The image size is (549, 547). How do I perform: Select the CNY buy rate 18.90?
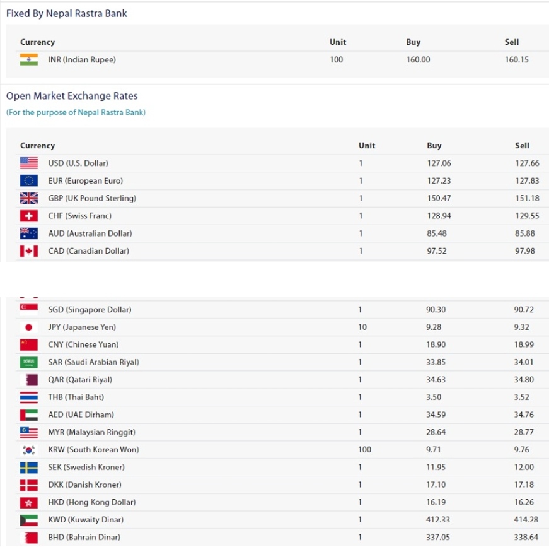click(436, 345)
